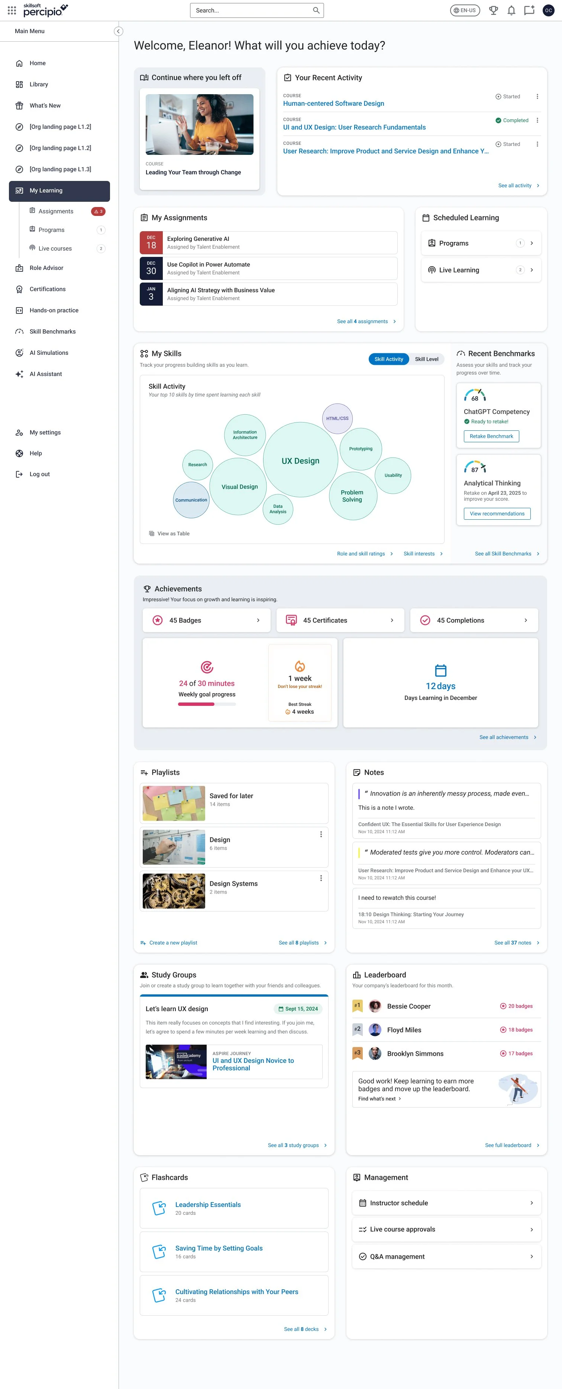Click the View as Table icon
562x1389 pixels.
click(151, 534)
